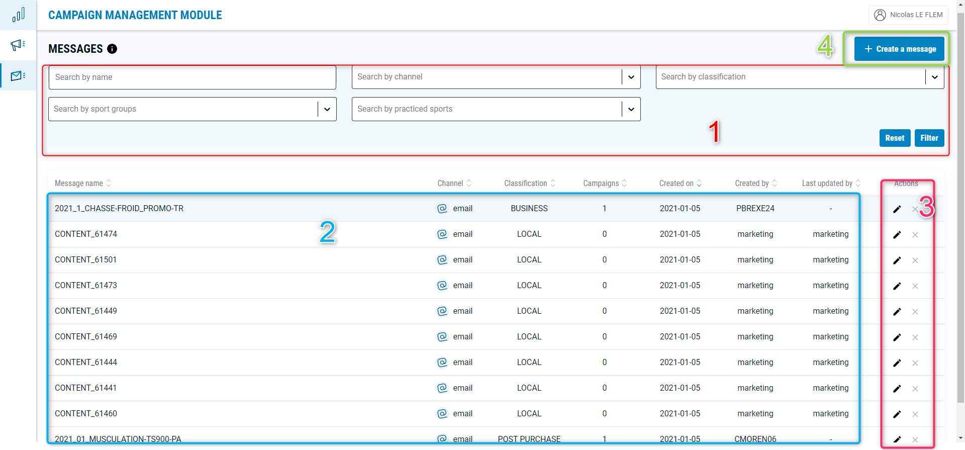
Task: Delete message CONTENT_61473 with X icon
Action: pos(915,286)
